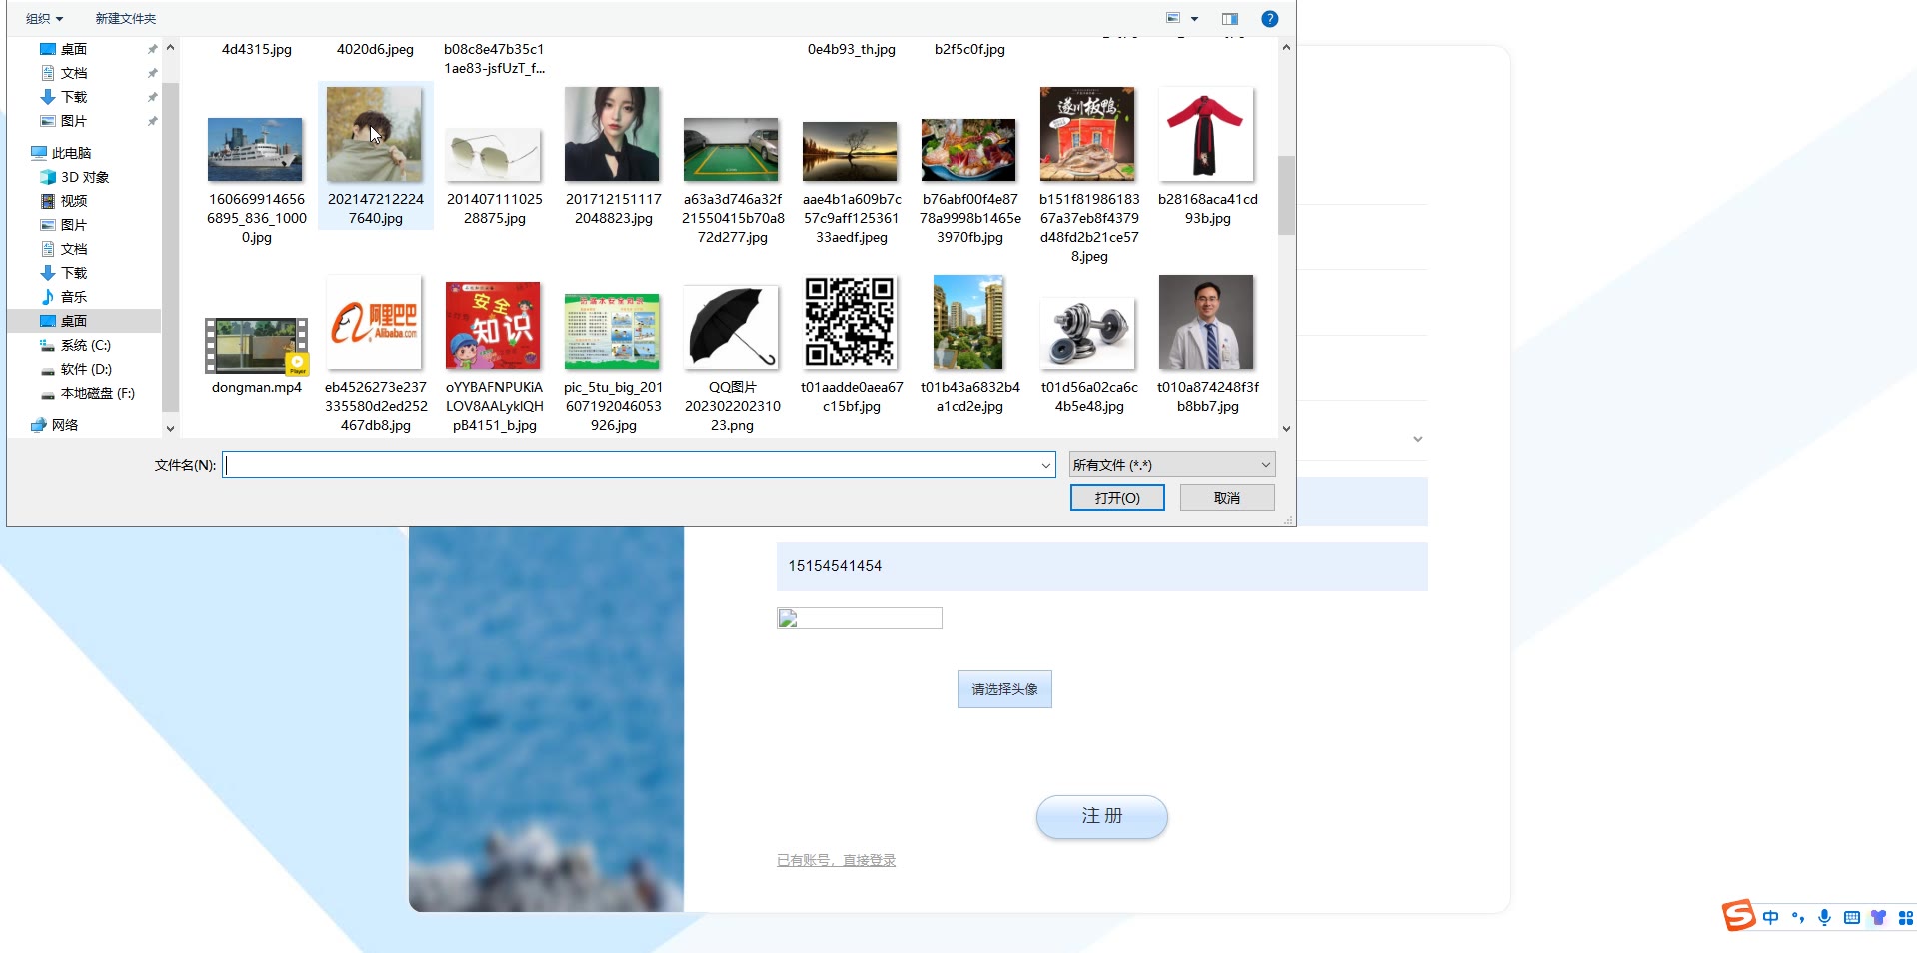Expand the 文件名 history dropdown arrow
The height and width of the screenshot is (953, 1917).
pos(1045,465)
